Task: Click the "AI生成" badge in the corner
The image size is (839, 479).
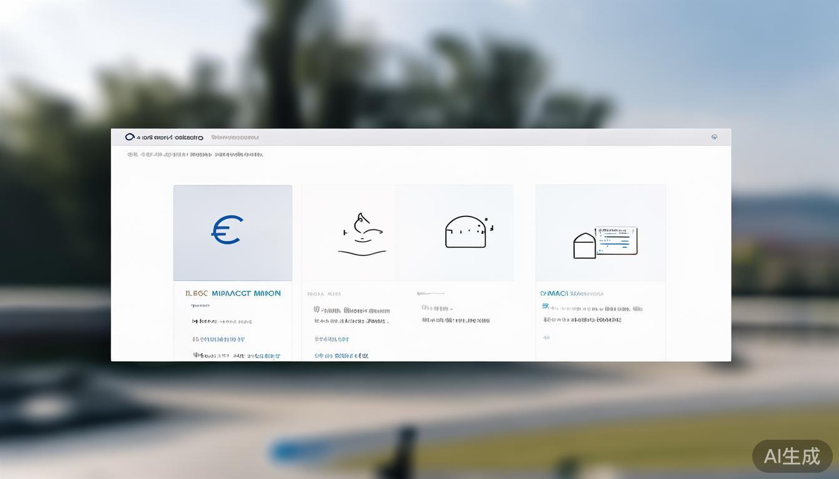Action: [792, 456]
